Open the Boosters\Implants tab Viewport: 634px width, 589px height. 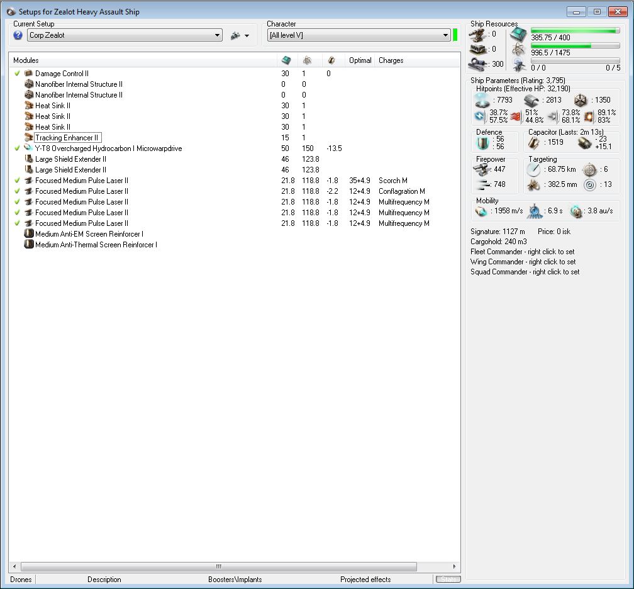pos(235,580)
